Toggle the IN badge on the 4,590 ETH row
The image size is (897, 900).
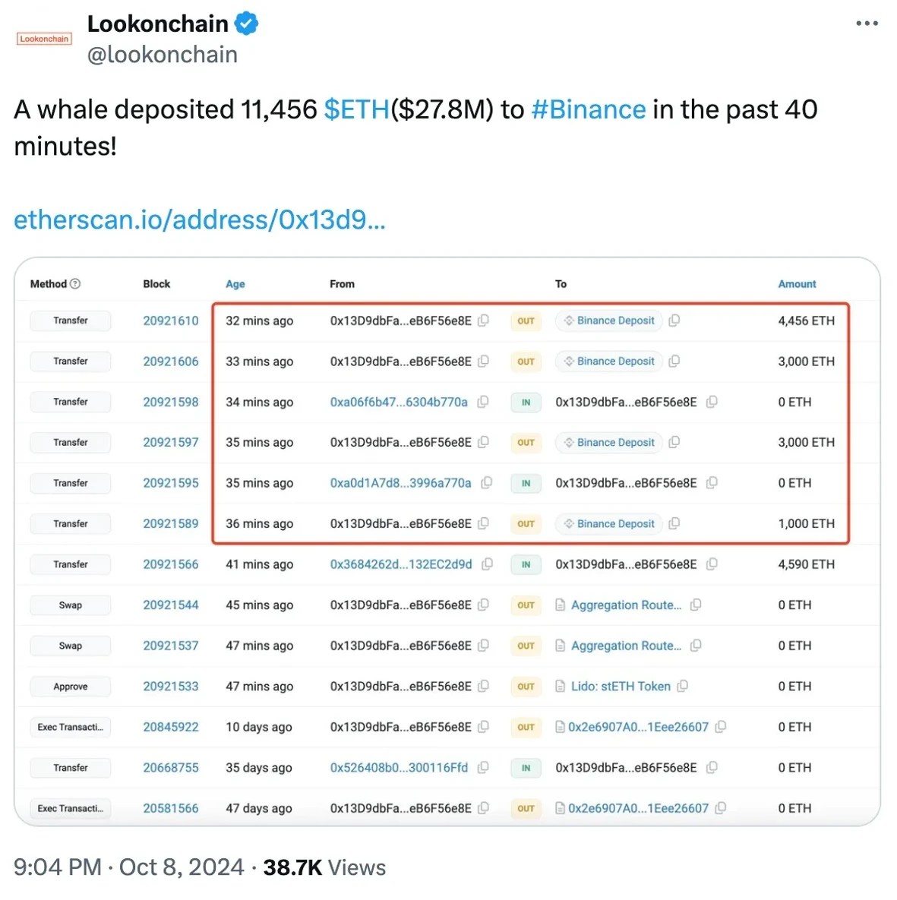pyautogui.click(x=525, y=564)
